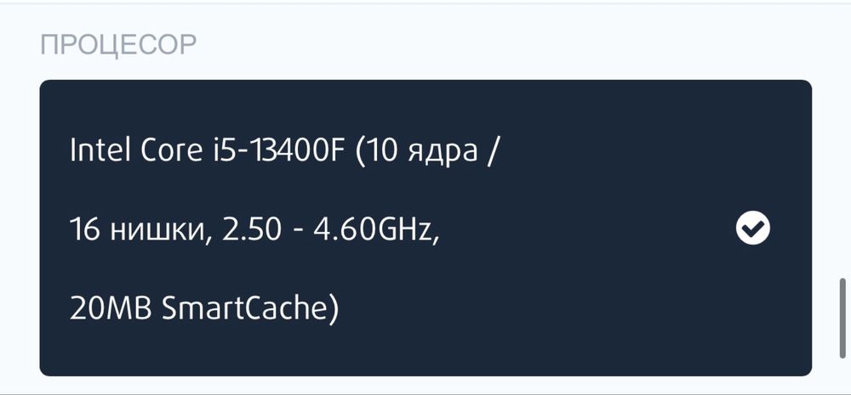Click the "20MB SmartCache)" line

point(204,307)
